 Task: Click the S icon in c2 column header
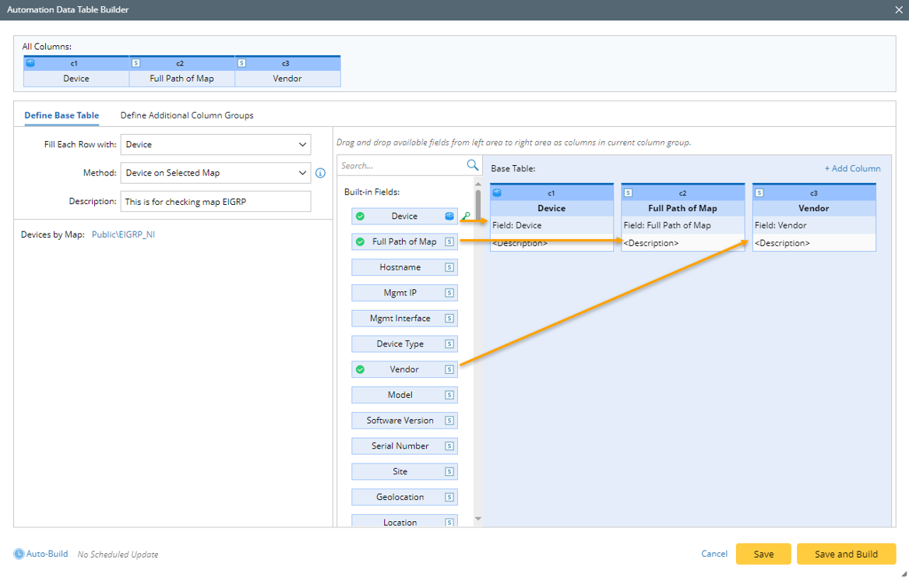pos(628,192)
